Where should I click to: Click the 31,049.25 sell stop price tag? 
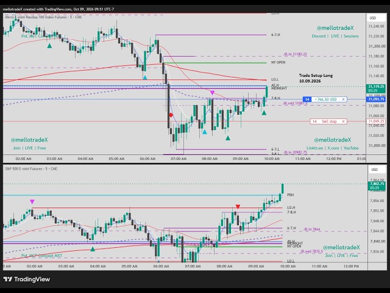[x=376, y=121]
